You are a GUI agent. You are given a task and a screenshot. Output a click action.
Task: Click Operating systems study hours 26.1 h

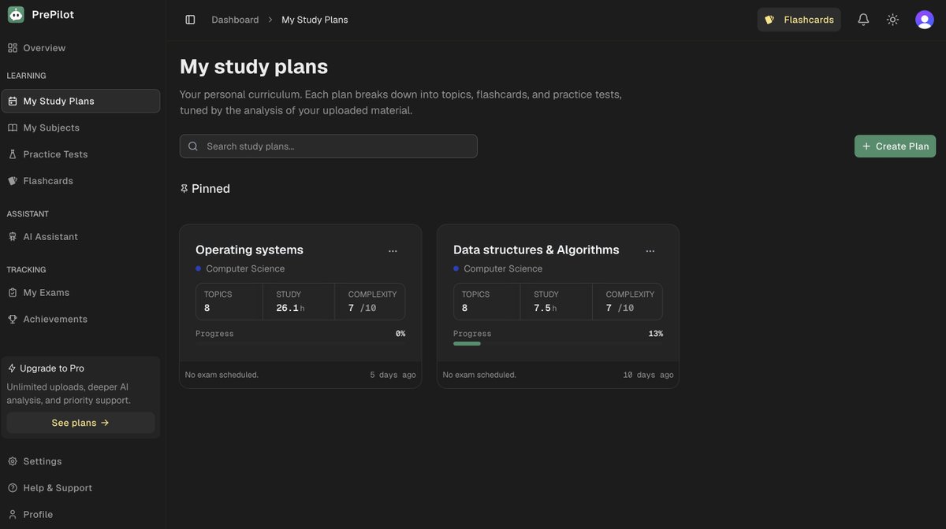[290, 309]
